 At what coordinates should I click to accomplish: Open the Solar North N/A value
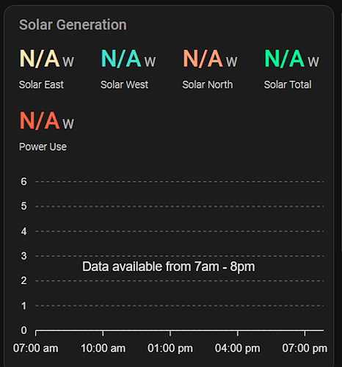pos(203,59)
